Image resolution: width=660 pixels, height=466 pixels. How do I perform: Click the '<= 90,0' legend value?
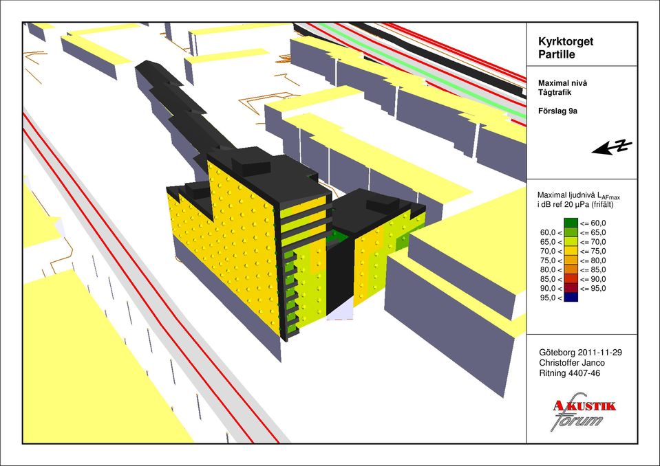[x=593, y=278]
